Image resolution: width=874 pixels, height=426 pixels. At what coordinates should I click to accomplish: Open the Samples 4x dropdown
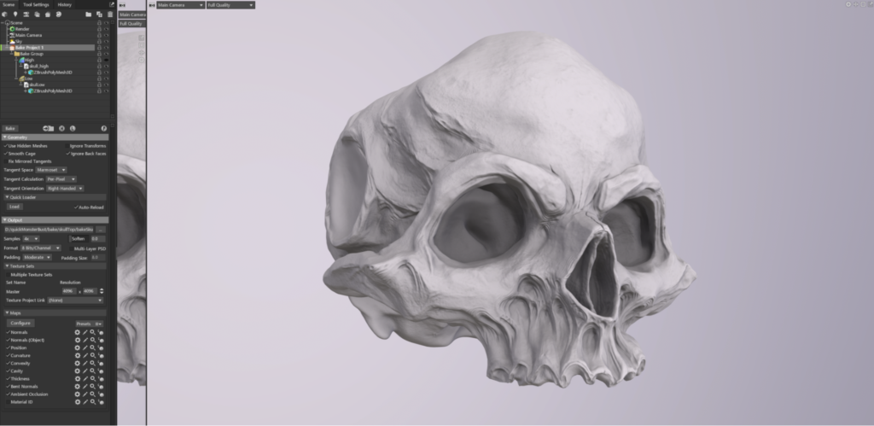[x=31, y=239]
